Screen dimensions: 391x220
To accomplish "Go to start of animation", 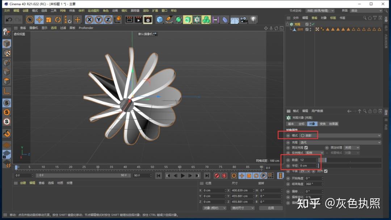I will click(x=158, y=176).
